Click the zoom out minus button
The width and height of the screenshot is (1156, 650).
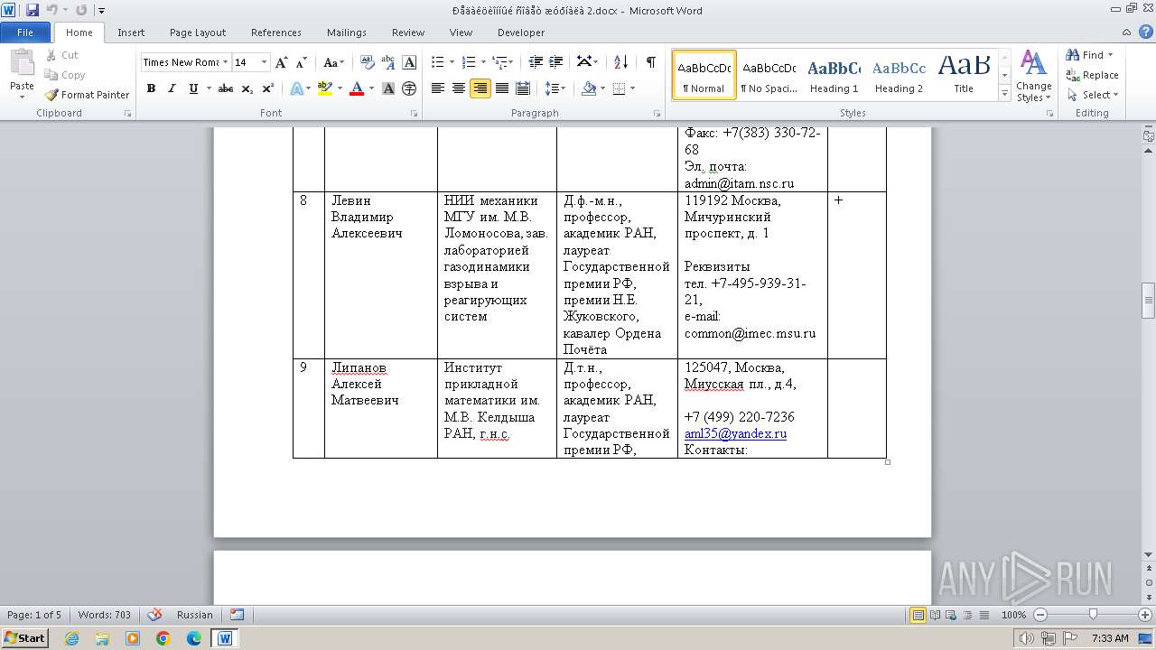[x=1040, y=615]
